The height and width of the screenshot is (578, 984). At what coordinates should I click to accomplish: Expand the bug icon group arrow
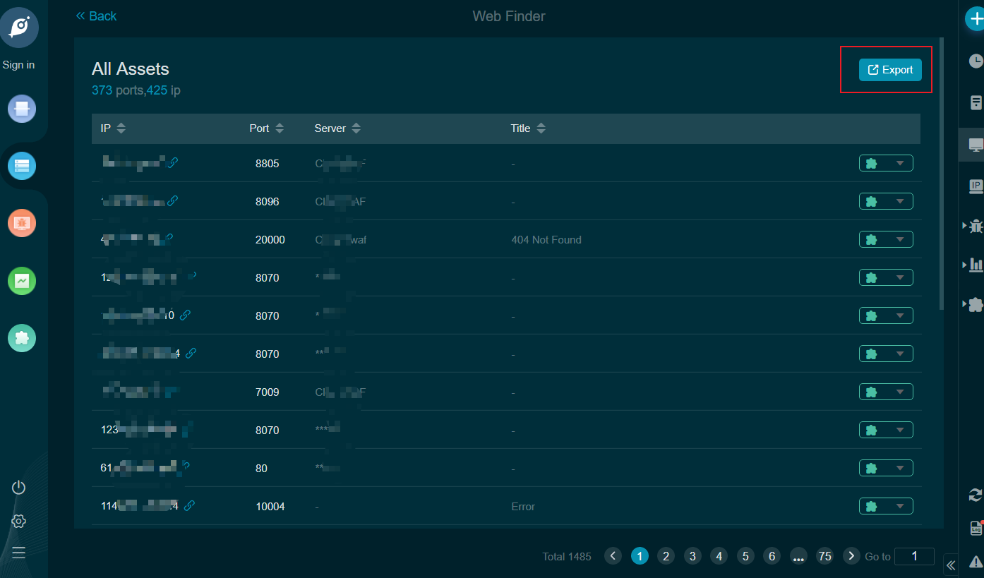[x=964, y=226]
